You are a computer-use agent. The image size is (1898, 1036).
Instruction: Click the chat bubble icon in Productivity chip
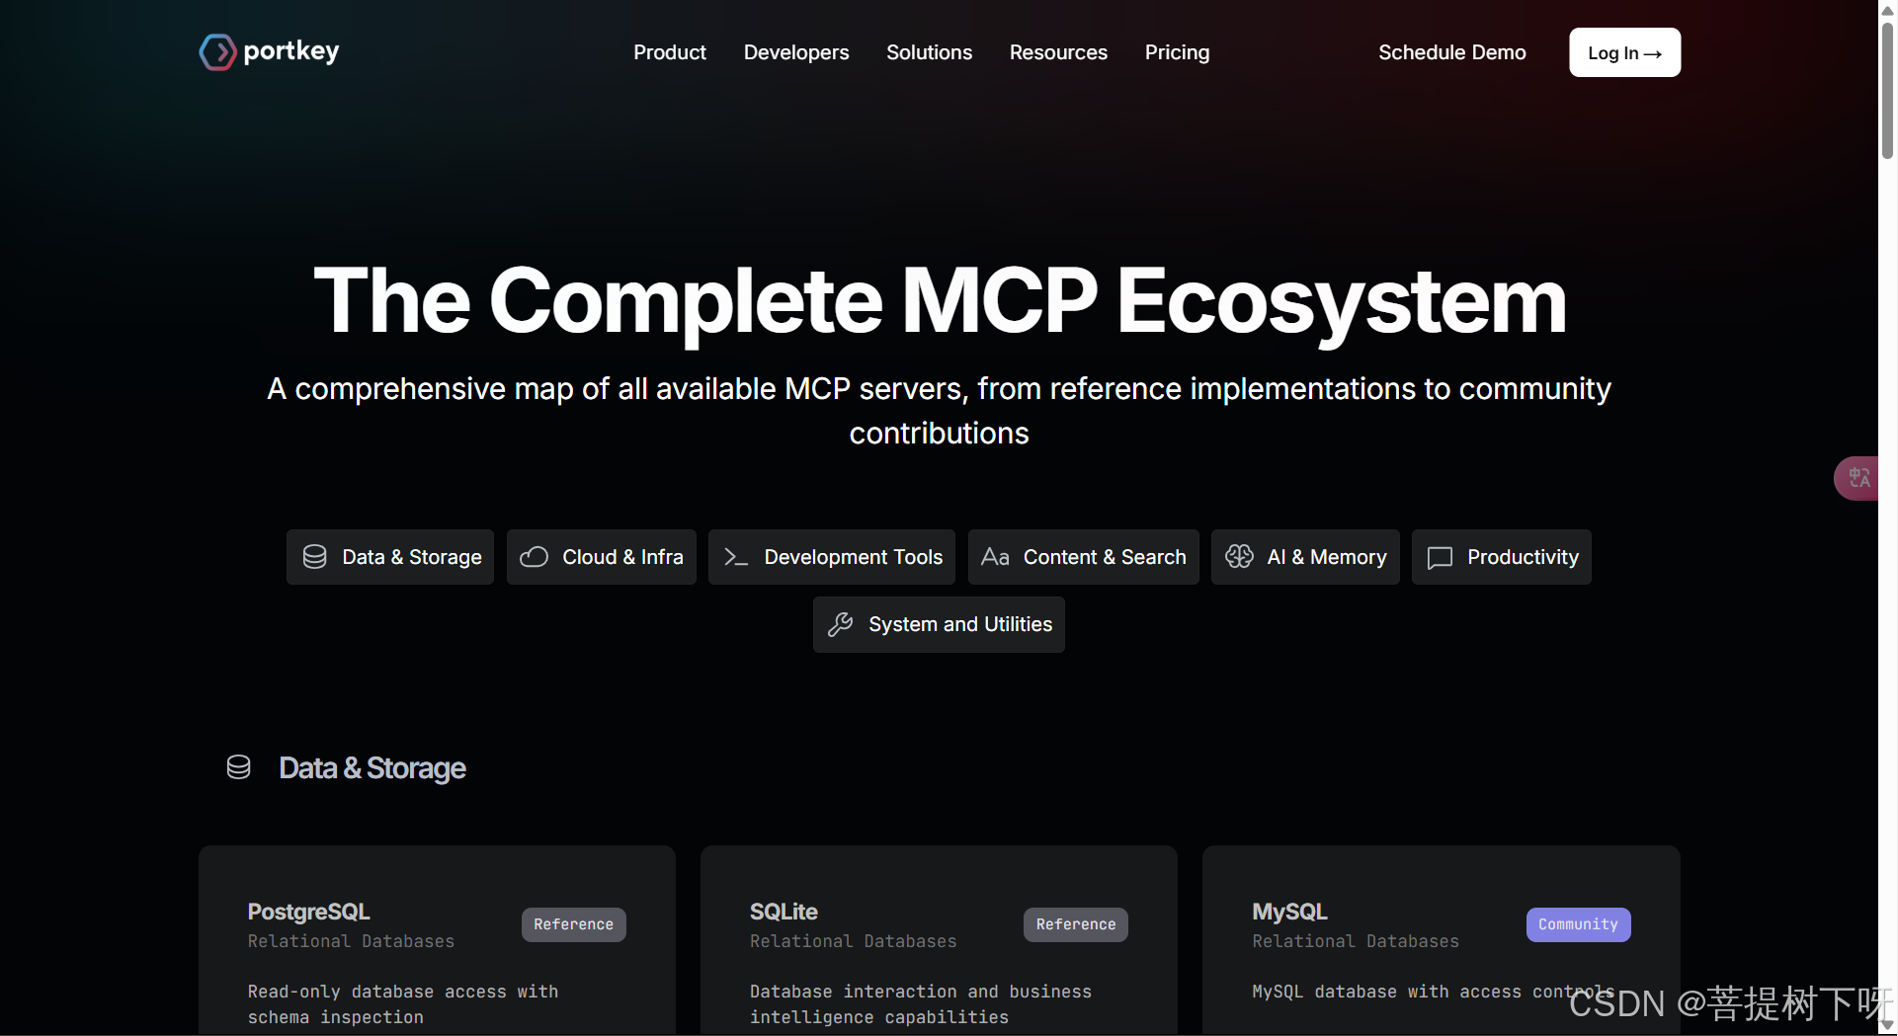coord(1440,558)
